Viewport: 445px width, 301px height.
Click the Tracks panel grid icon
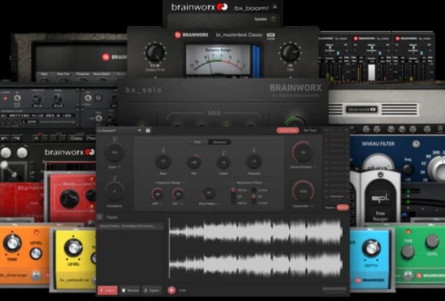100,216
